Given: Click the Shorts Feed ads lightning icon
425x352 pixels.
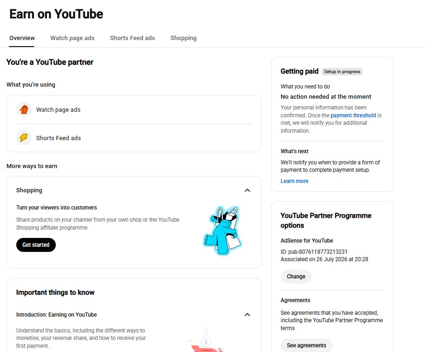Looking at the screenshot, I should click(x=24, y=138).
